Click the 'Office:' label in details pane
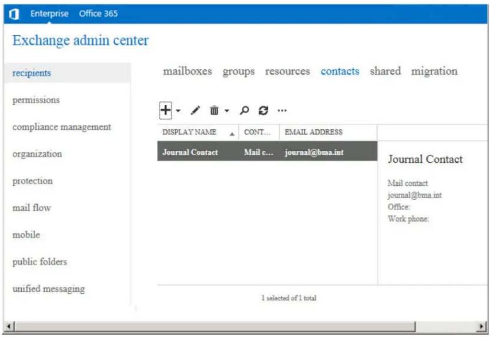This screenshot has height=337, width=490. click(399, 207)
